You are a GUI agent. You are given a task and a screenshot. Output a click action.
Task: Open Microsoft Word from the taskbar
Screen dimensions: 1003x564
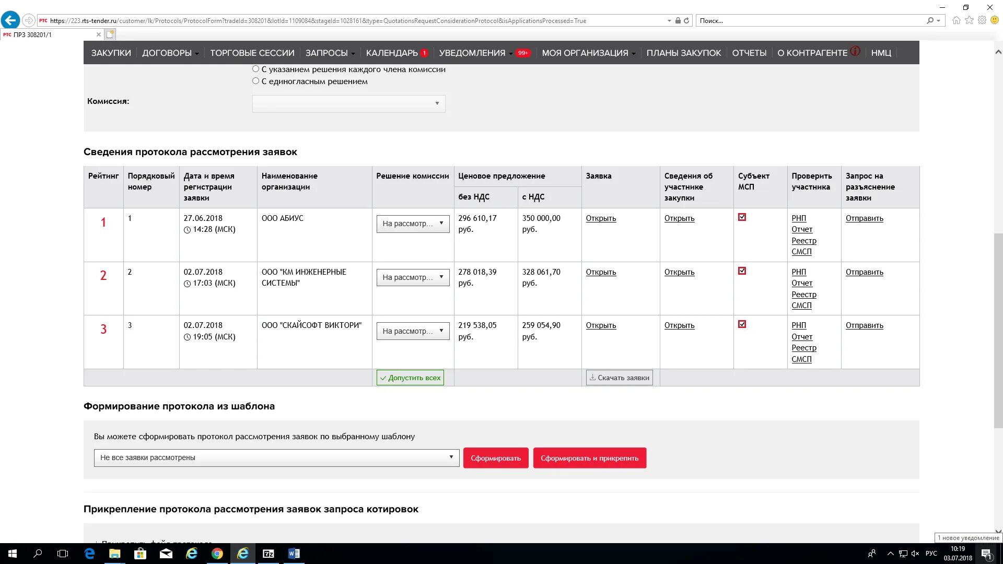click(x=294, y=554)
